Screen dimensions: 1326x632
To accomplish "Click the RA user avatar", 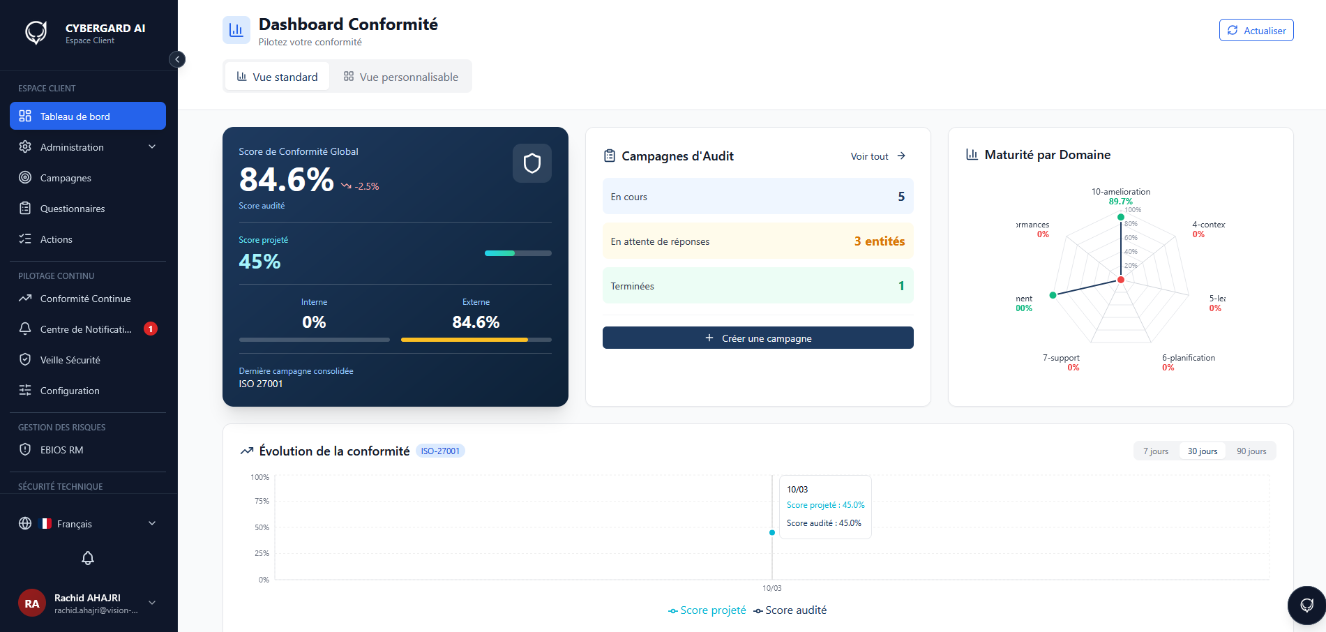I will click(32, 603).
